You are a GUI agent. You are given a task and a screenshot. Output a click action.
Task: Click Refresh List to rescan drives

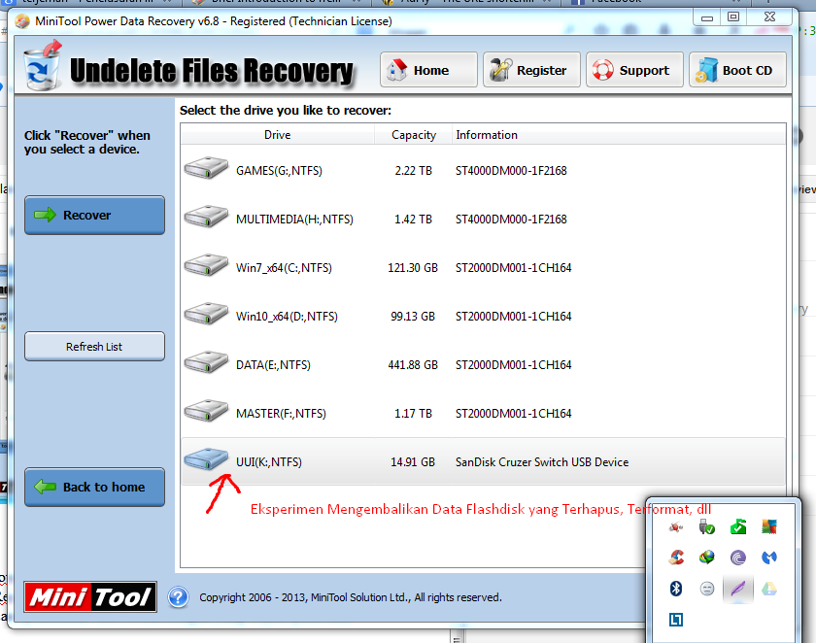point(94,346)
